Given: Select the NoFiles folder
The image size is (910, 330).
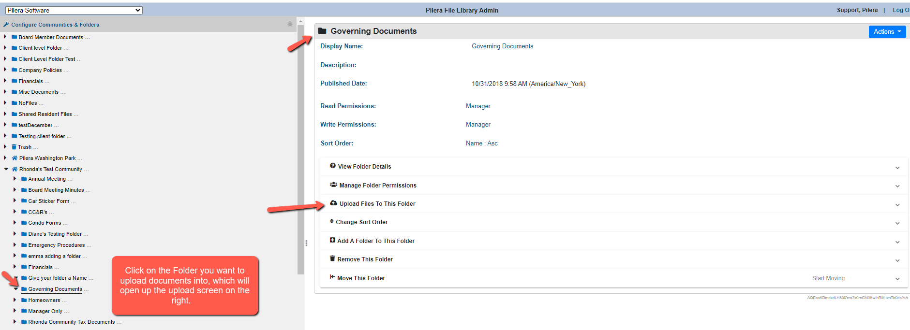Looking at the screenshot, I should [28, 103].
